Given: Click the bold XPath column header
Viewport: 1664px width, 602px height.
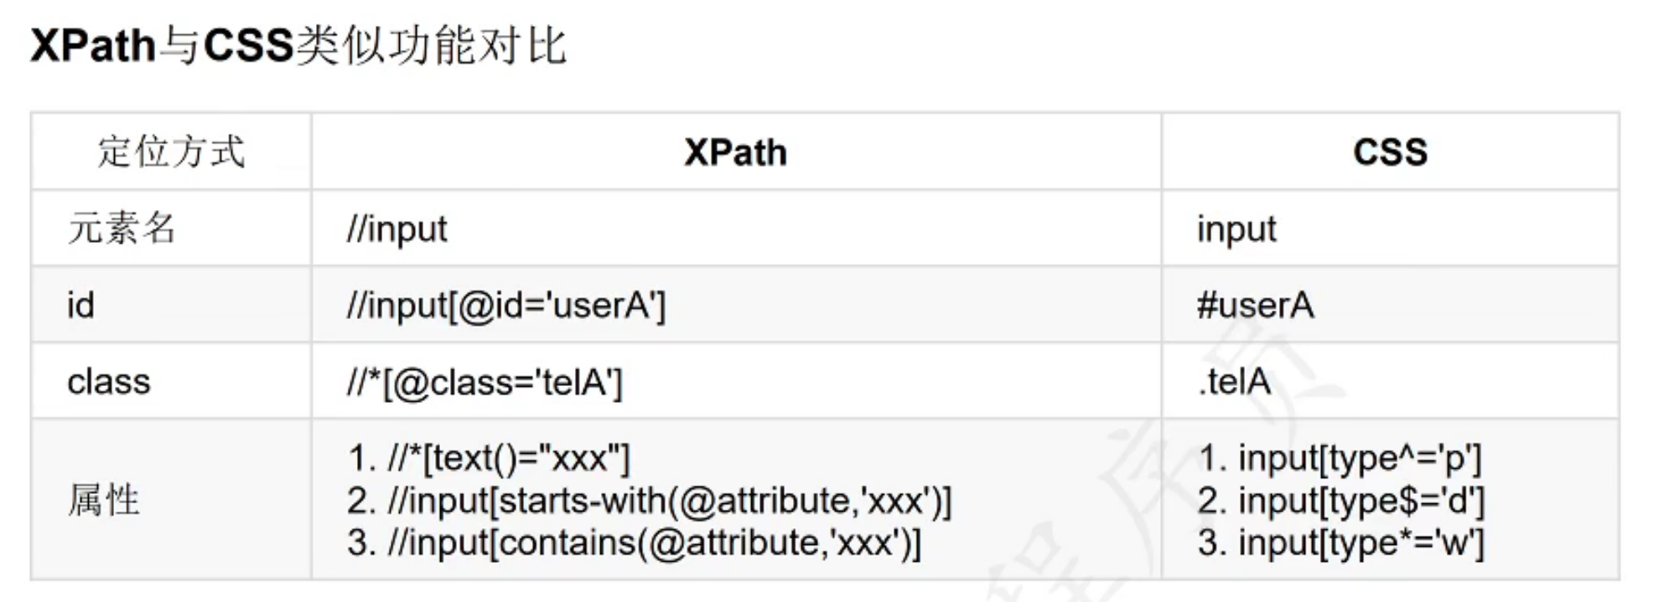Looking at the screenshot, I should click(x=735, y=152).
